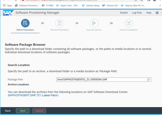Image resolution: width=162 pixels, height=115 pixels.
Task: Open the Solman SLD bookmark
Action: tap(110, 5)
